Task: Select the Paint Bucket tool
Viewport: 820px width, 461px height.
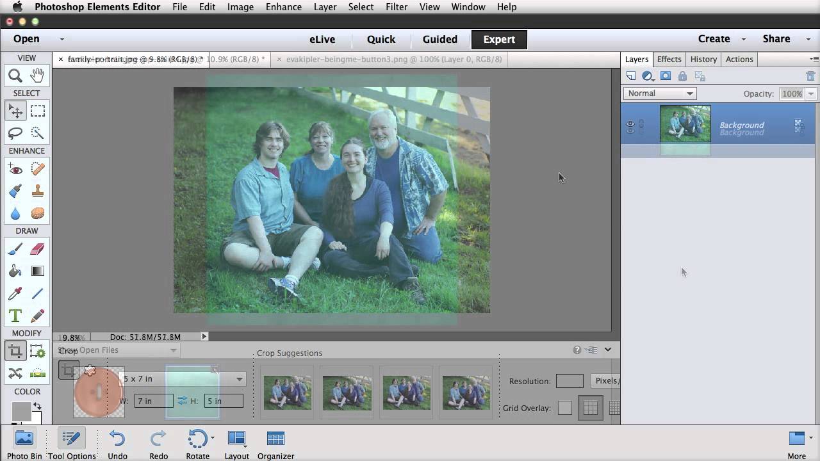Action: [15, 271]
